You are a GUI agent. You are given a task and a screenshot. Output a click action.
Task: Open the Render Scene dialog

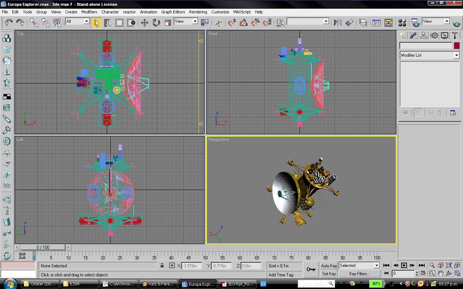coord(416,23)
